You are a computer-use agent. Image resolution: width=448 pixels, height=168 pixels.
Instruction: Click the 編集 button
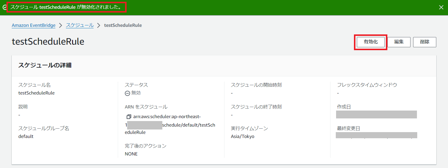(399, 42)
